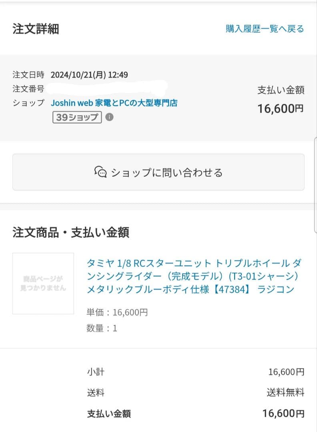The image size is (317, 432).
Task: Click the 注文詳細 page heading
Action: click(x=36, y=28)
